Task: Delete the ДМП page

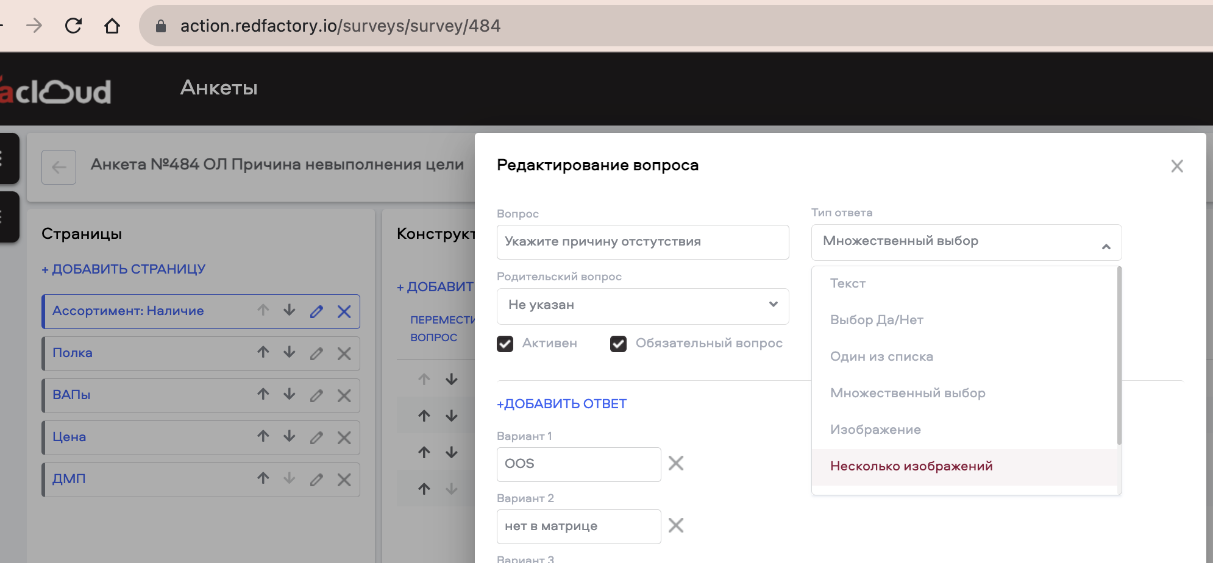Action: click(344, 480)
